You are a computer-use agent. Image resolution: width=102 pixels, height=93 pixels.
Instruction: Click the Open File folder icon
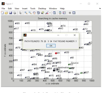6,13
